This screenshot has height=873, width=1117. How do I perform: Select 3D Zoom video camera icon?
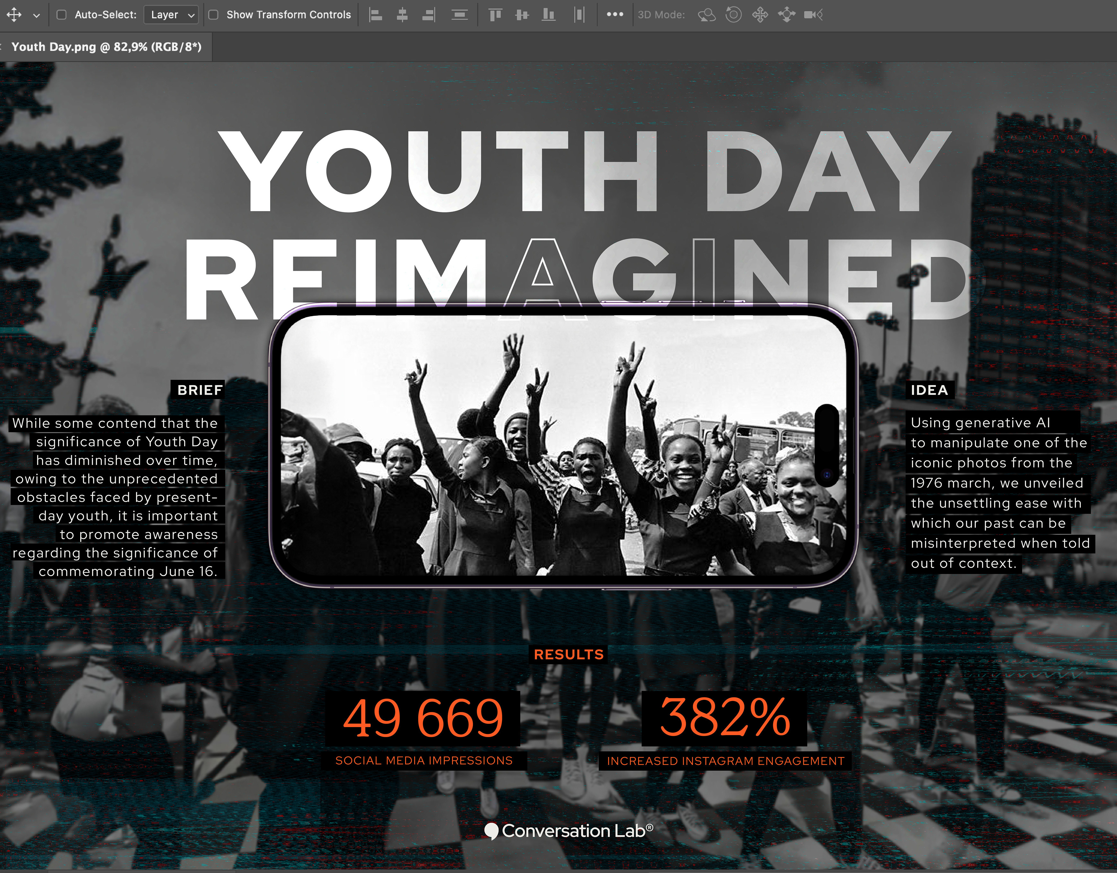(x=813, y=15)
